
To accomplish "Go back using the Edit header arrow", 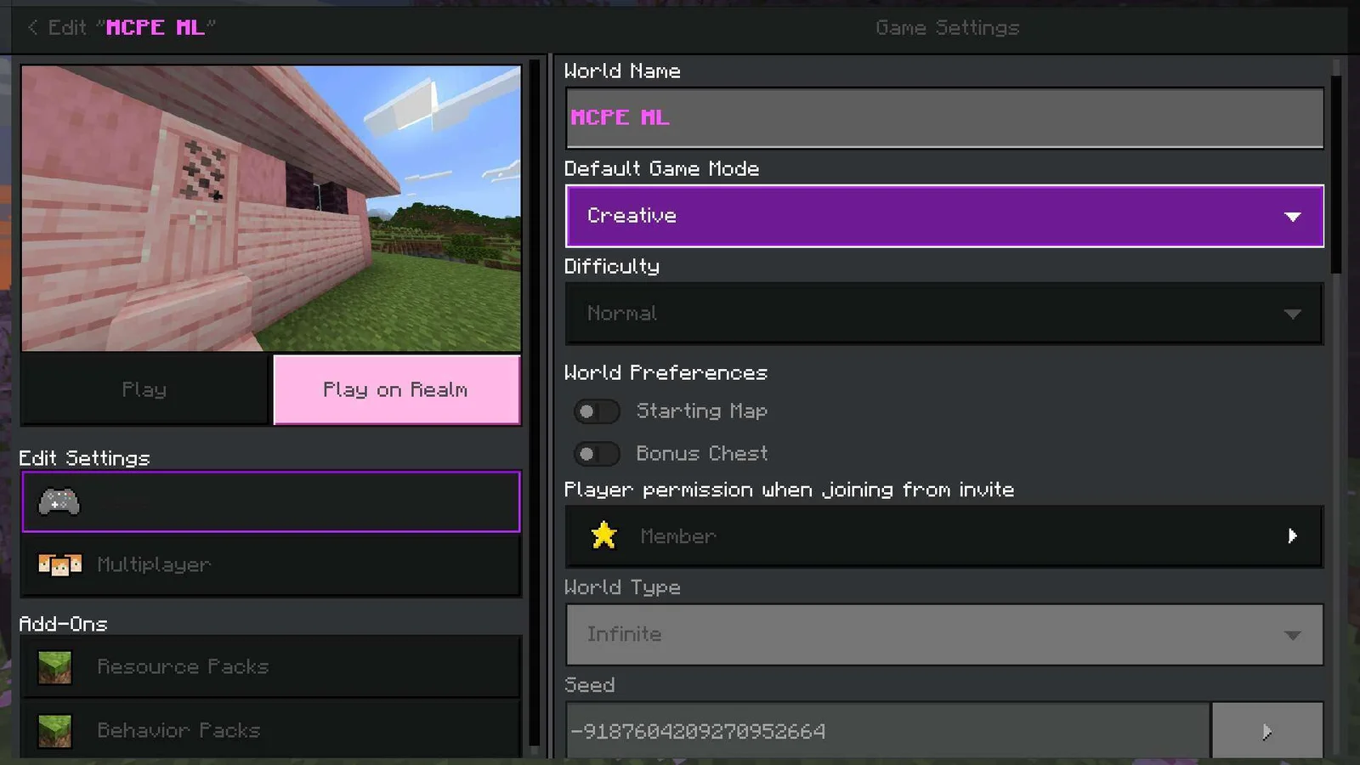I will point(32,27).
